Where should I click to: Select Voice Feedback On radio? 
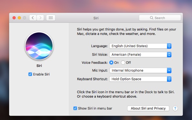click(x=111, y=63)
